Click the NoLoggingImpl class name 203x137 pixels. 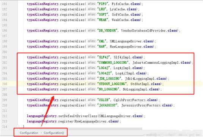click(135, 89)
